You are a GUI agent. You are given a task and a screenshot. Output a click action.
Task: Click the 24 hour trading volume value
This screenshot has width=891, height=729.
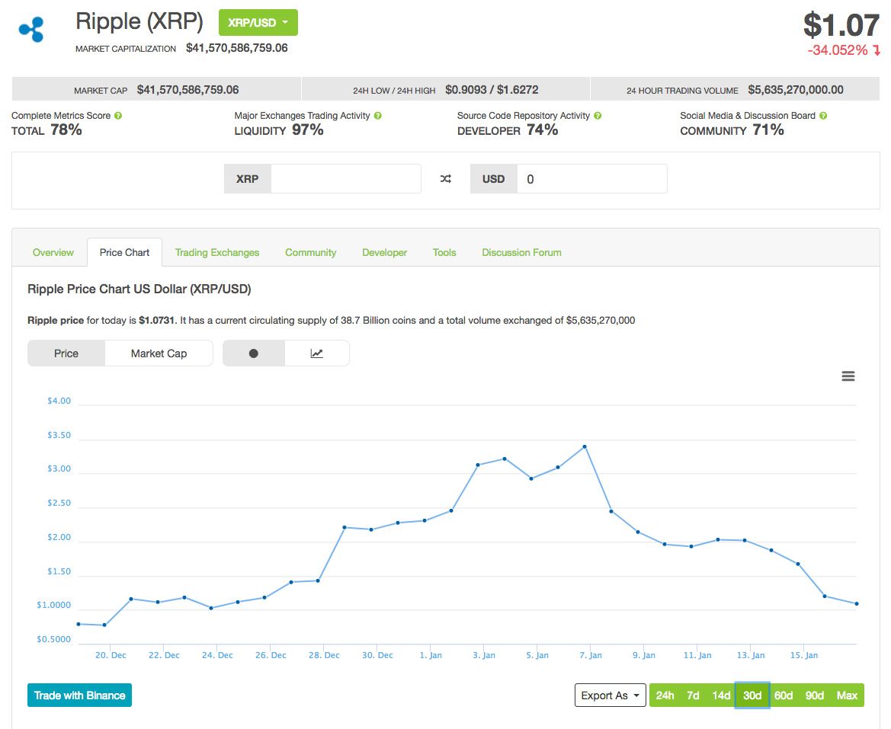[796, 90]
